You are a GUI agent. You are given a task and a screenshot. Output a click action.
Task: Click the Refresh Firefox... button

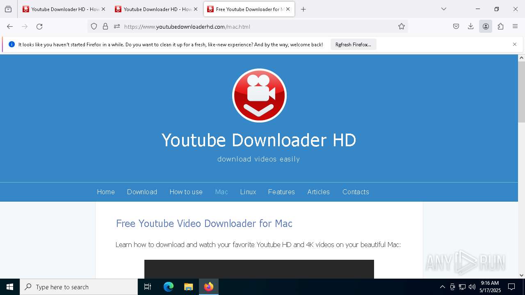353,44
